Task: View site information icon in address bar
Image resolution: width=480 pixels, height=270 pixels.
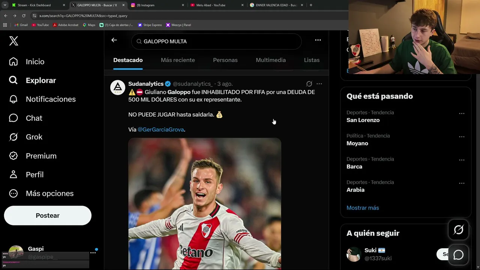Action: (34, 16)
